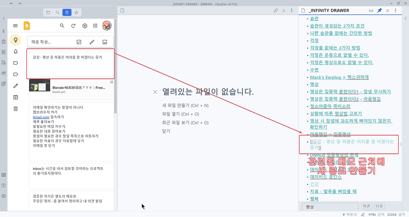Open more options of empty pane
Screen dimensions: 409x217
pyautogui.click(x=292, y=11)
